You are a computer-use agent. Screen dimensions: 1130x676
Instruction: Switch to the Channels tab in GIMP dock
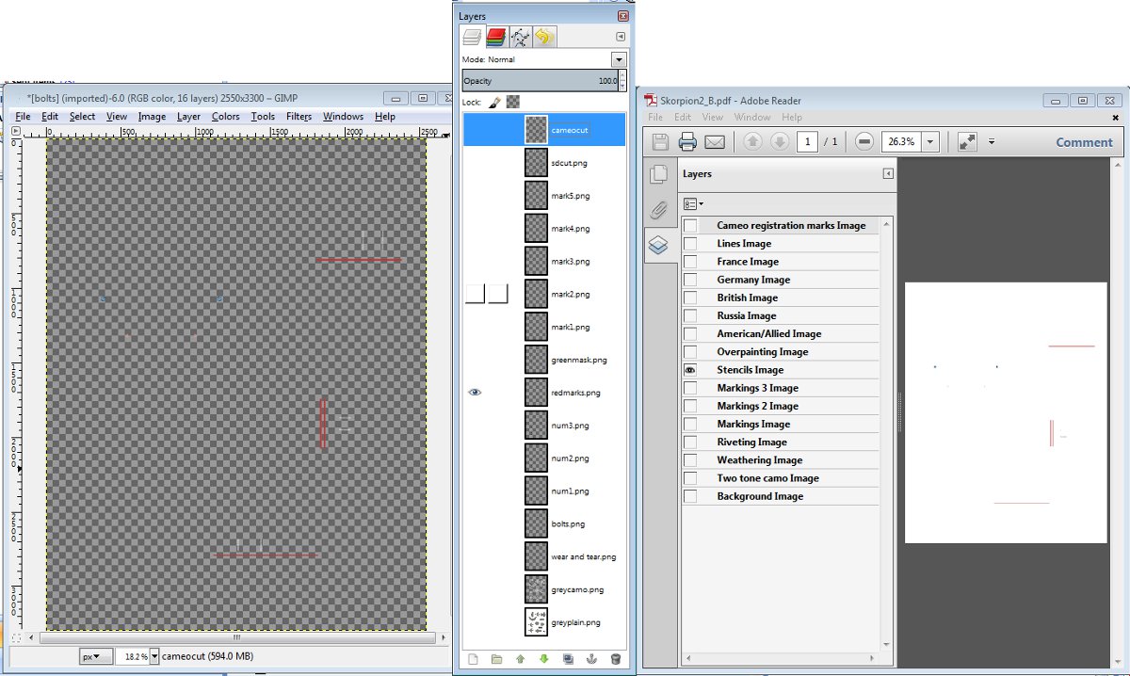pos(496,38)
